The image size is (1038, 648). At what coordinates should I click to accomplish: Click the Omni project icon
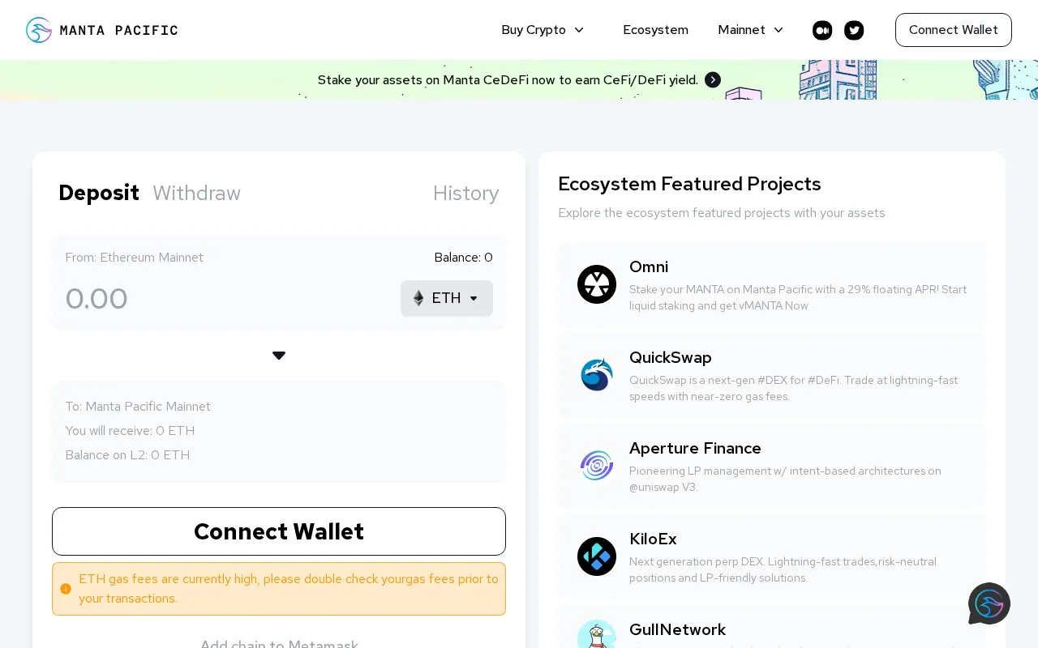pos(597,284)
